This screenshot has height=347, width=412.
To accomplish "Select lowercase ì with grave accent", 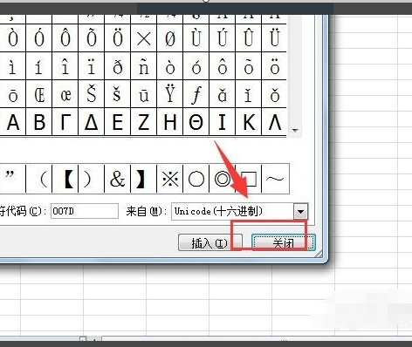I will 13,66.
